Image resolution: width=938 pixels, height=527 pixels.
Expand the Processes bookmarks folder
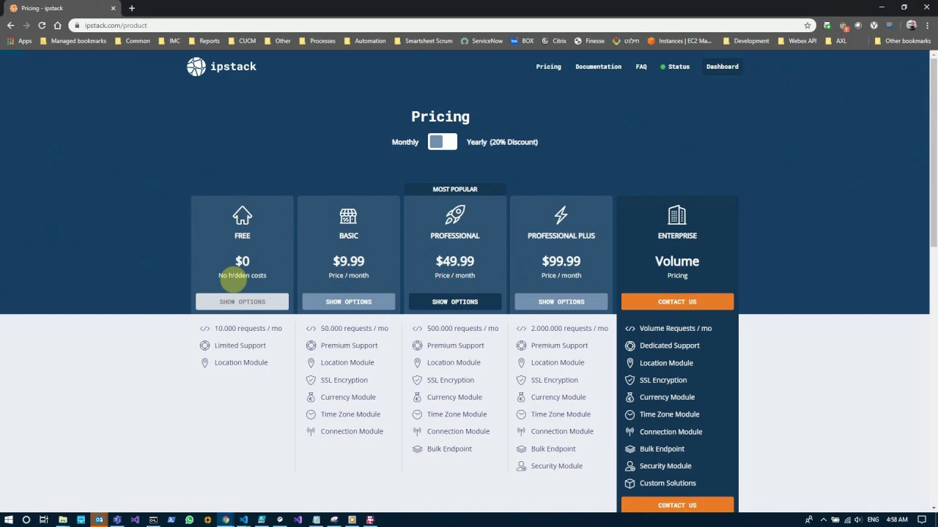point(317,41)
